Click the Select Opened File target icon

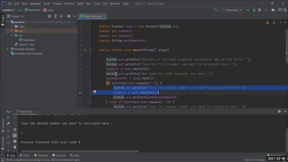(x=49, y=16)
